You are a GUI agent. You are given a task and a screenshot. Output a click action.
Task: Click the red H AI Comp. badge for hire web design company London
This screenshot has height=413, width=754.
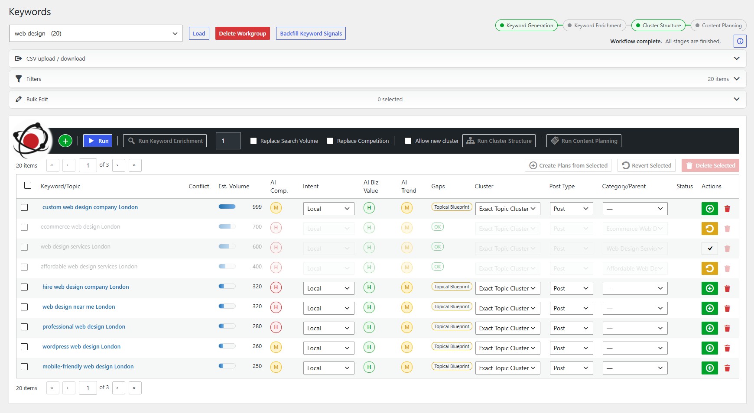pos(276,287)
